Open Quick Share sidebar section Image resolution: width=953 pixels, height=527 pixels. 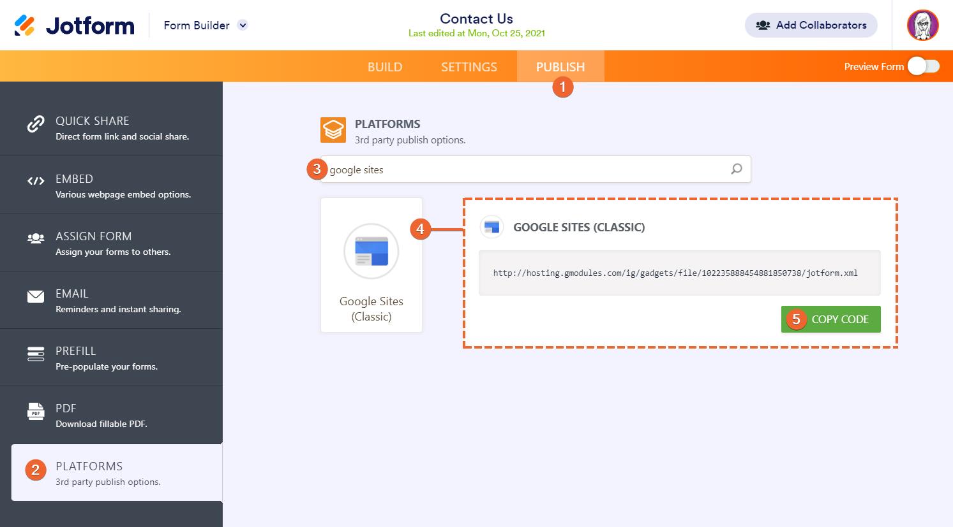tap(111, 127)
